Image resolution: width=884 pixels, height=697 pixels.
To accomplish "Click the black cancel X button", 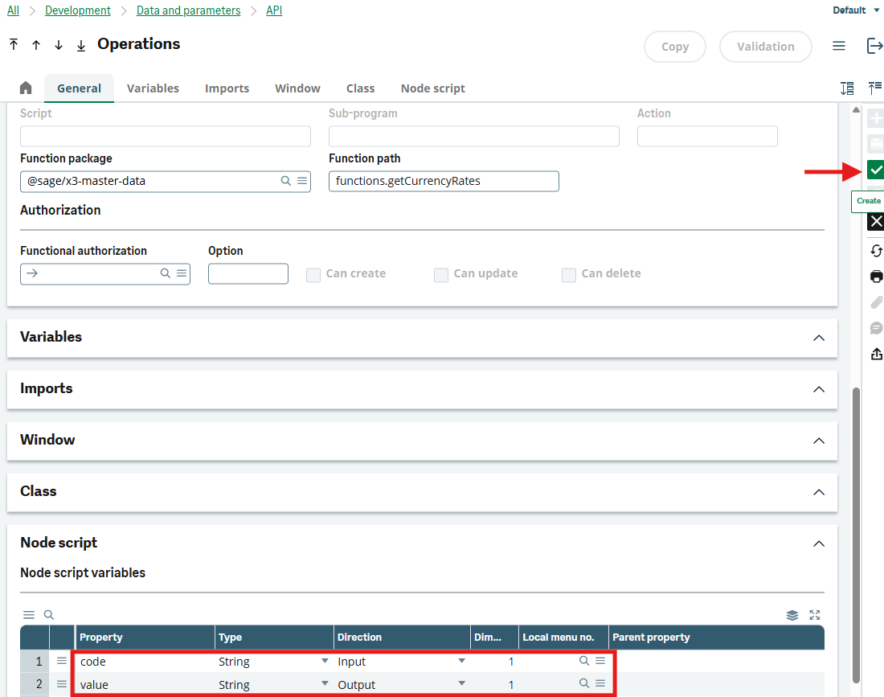I will tap(875, 222).
